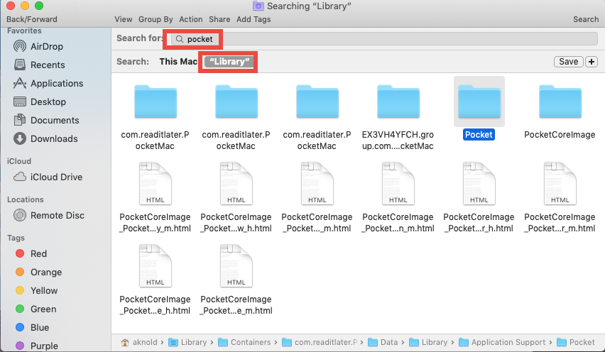
Task: Open the Action toolbar menu
Action: click(190, 19)
